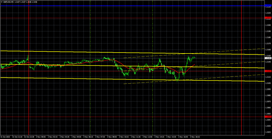272x139 pixels.
Task: Select the blue horizontal line near the top
Action: point(121,6)
